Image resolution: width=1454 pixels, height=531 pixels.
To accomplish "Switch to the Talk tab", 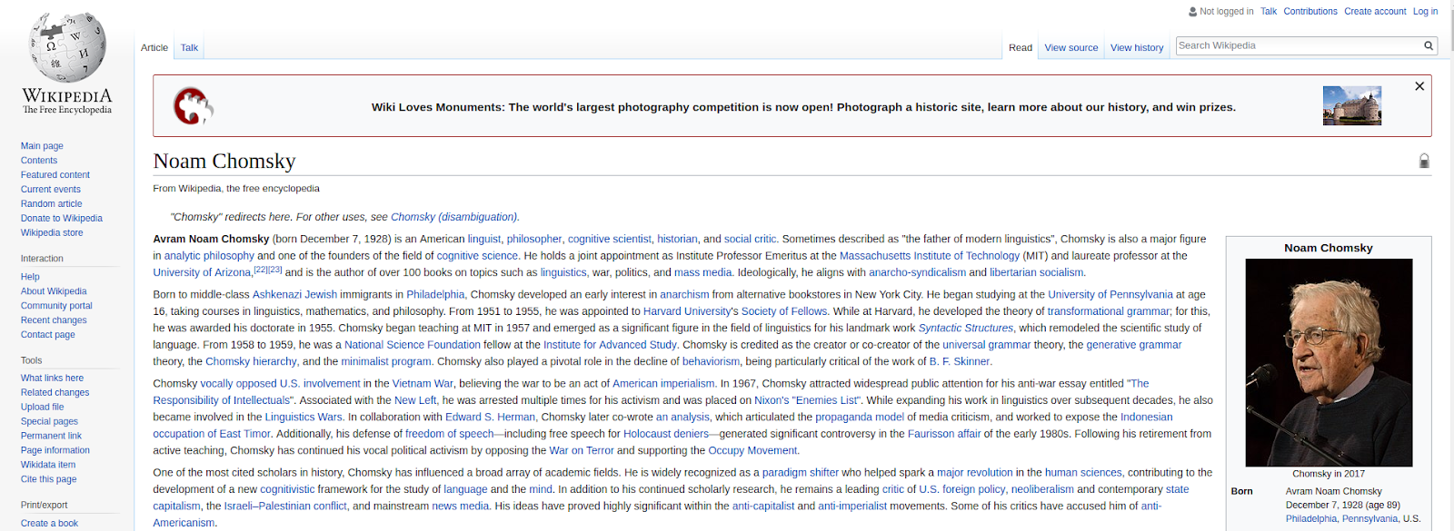I will pyautogui.click(x=189, y=47).
